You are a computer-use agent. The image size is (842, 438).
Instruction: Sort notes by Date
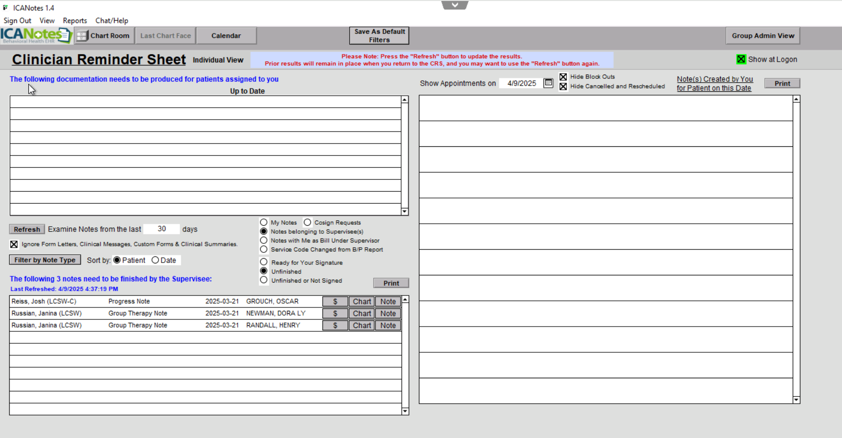[155, 260]
